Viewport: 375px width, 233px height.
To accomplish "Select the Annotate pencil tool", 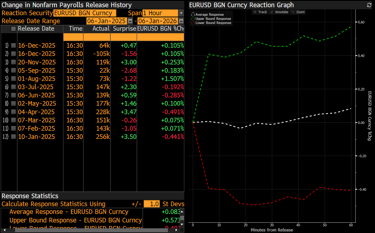I will click(279, 12).
